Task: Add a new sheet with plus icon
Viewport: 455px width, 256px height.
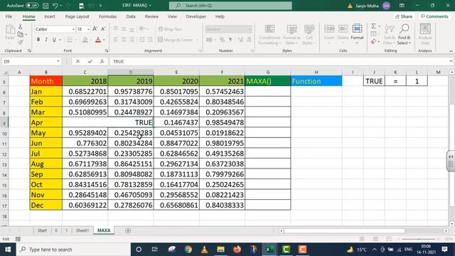Action: [x=128, y=230]
